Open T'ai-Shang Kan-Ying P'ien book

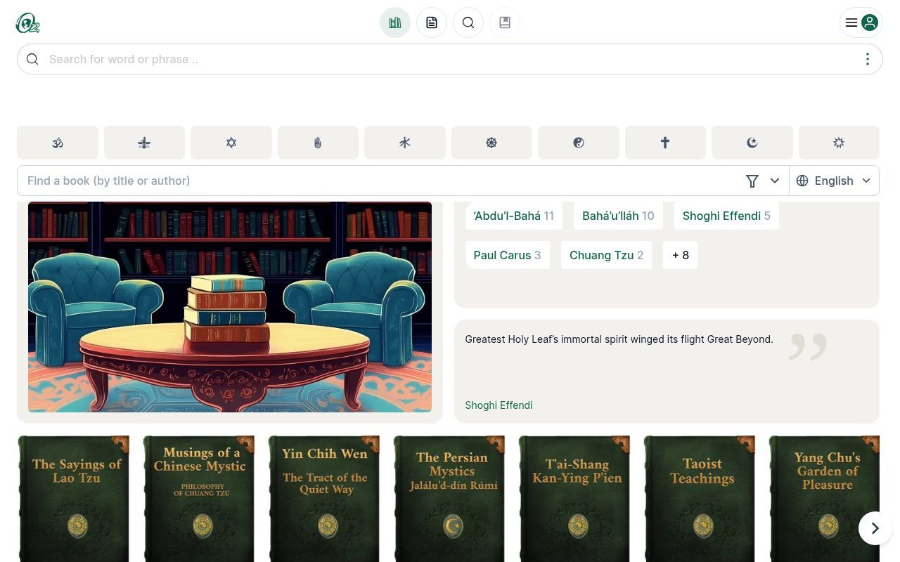[x=574, y=499]
